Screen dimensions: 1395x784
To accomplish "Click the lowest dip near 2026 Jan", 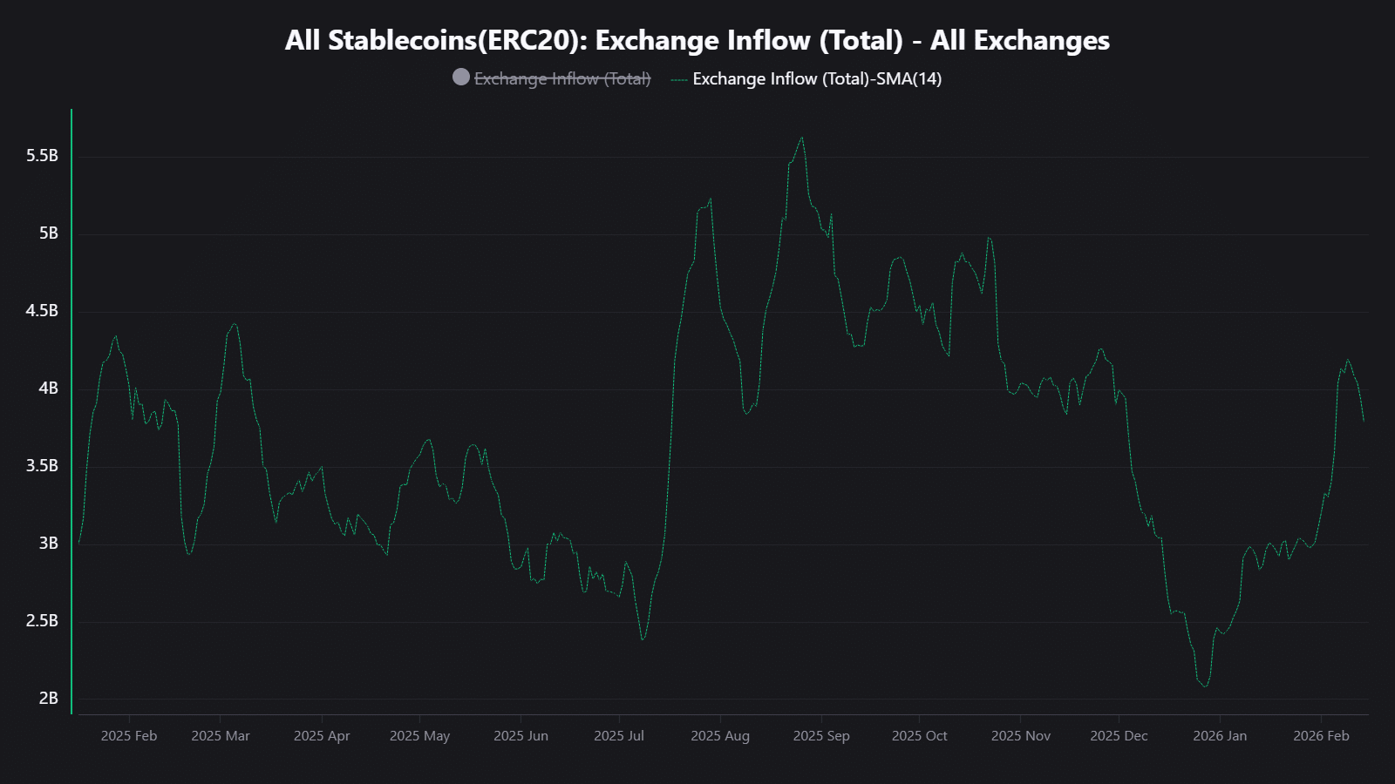I will 1203,685.
